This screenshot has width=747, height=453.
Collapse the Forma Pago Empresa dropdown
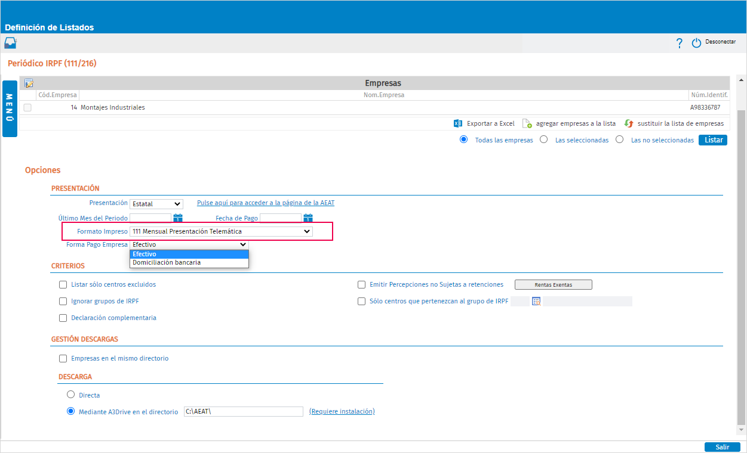click(x=189, y=244)
